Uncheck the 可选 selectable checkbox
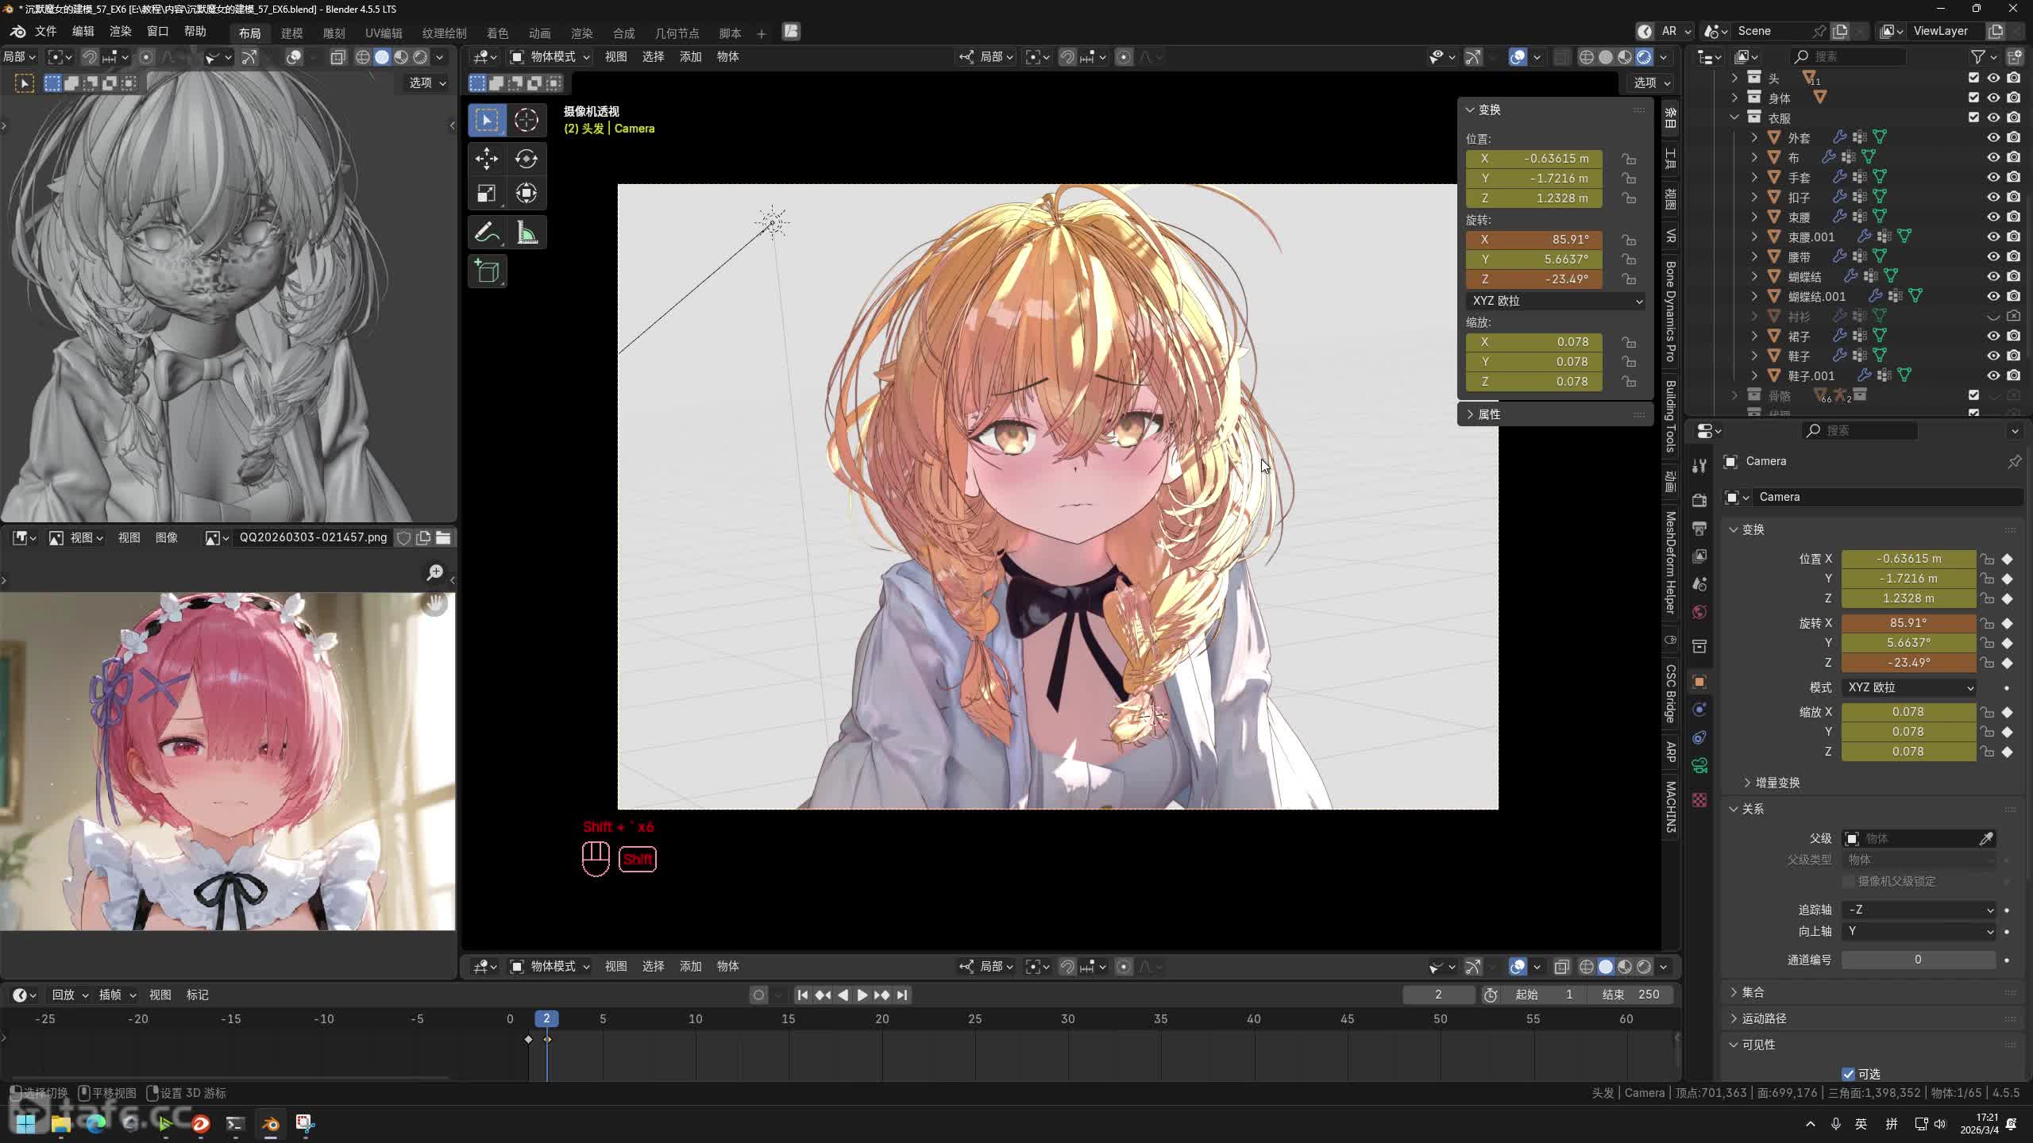This screenshot has width=2033, height=1143. [1849, 1074]
